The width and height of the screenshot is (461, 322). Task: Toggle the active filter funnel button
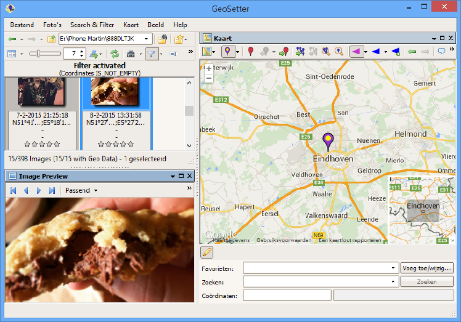tap(152, 54)
